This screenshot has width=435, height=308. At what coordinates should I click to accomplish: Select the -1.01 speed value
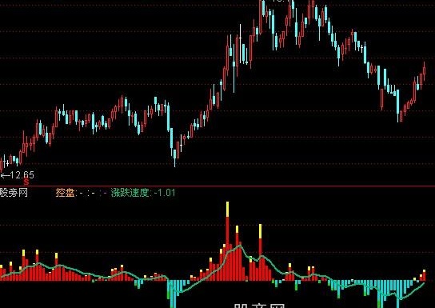pyautogui.click(x=165, y=193)
